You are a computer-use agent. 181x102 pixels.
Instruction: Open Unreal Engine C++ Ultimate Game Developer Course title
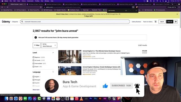coord(102,51)
